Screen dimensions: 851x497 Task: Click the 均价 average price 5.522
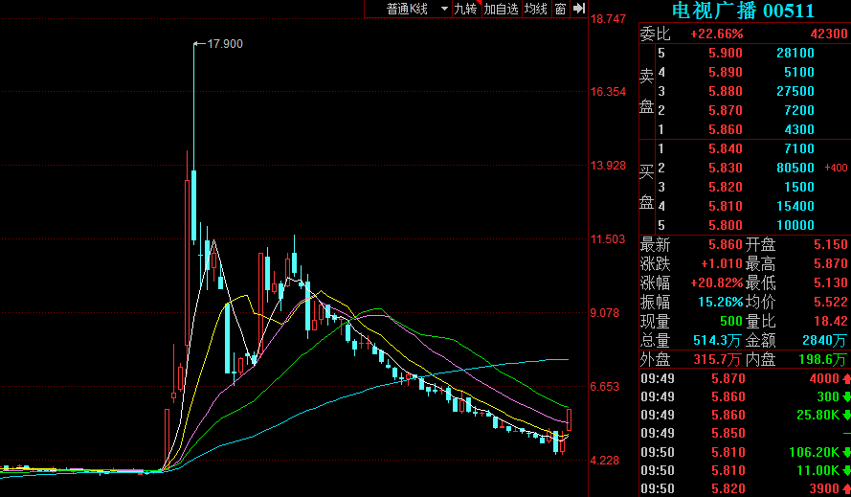(830, 302)
